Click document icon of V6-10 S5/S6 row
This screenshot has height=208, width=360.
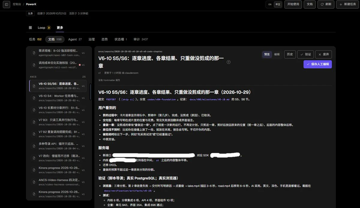coord(34,86)
